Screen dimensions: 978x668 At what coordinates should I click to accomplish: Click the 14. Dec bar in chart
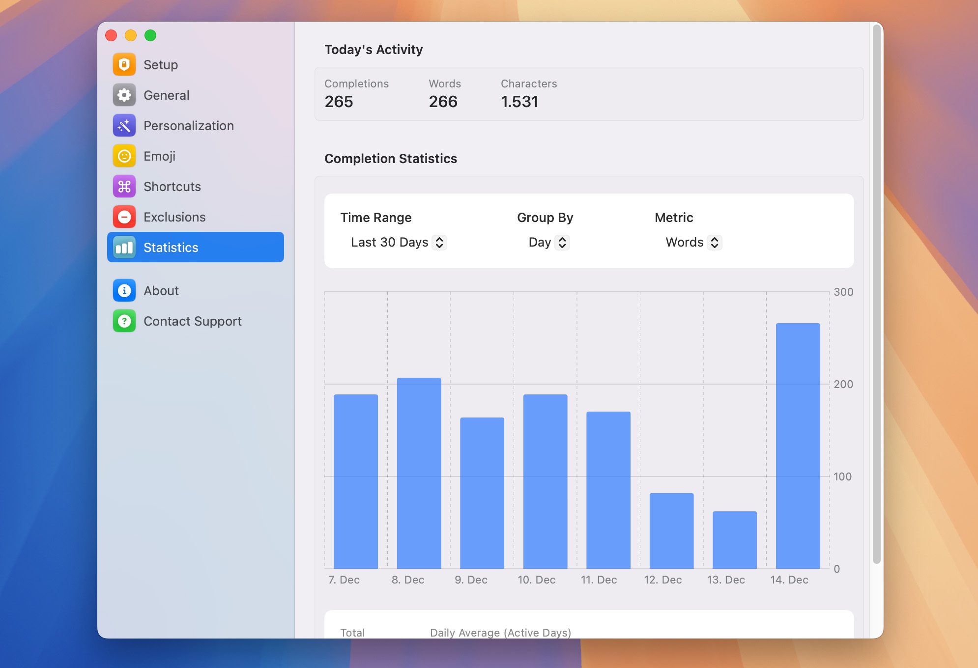click(798, 445)
